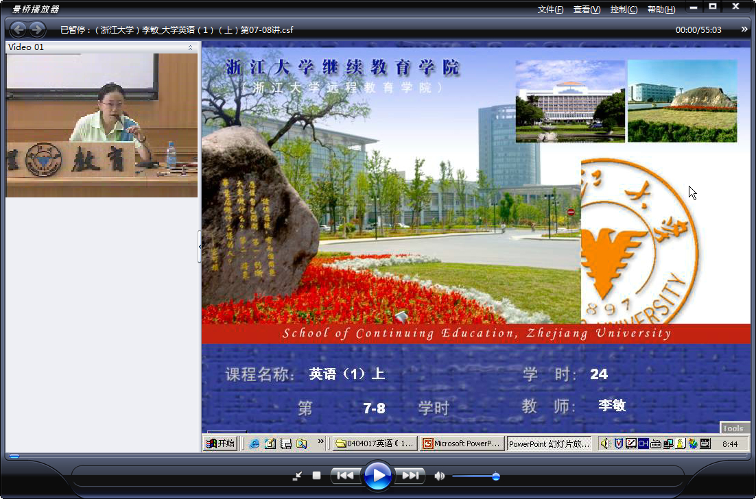Open the 文件(F) menu
Screen dimensions: 756x499
point(550,10)
